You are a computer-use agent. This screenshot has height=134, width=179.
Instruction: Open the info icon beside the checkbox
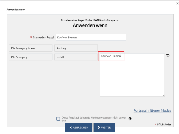click(x=130, y=119)
